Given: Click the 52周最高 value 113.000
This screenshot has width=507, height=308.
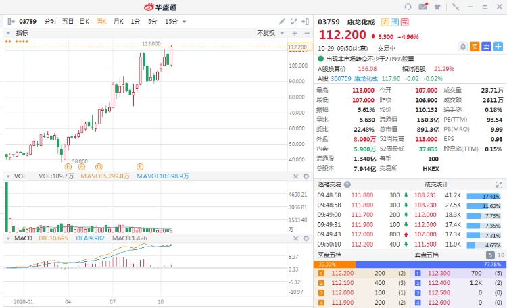Looking at the screenshot, I should coord(426,139).
